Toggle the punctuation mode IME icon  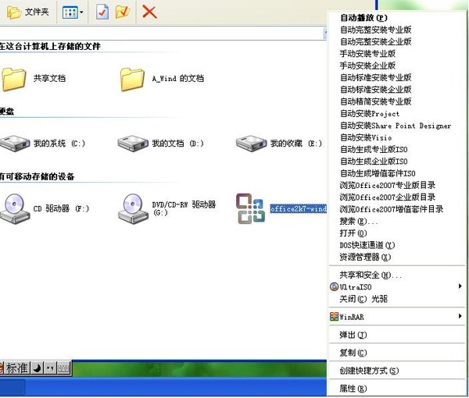pyautogui.click(x=50, y=368)
